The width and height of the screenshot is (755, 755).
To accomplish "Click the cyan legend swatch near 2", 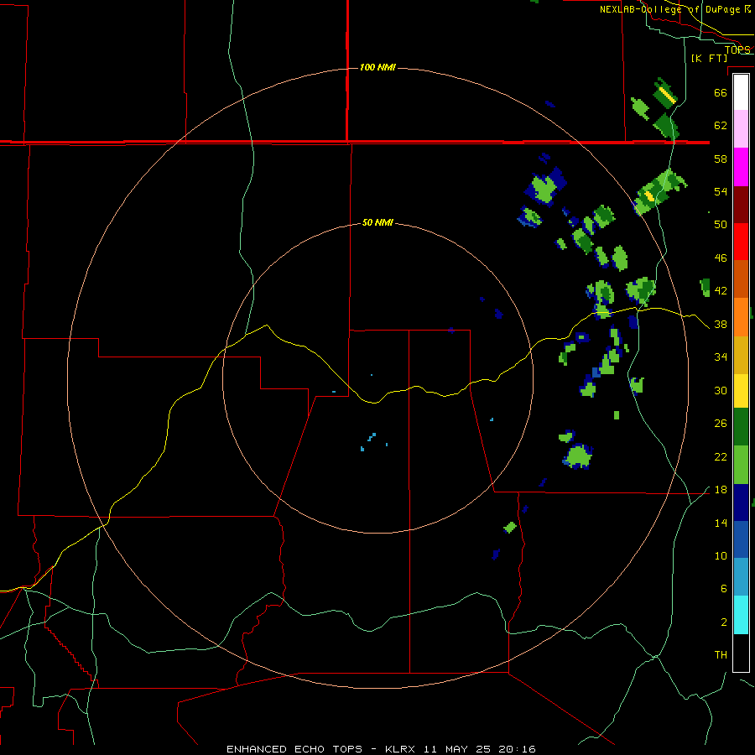I will [741, 615].
